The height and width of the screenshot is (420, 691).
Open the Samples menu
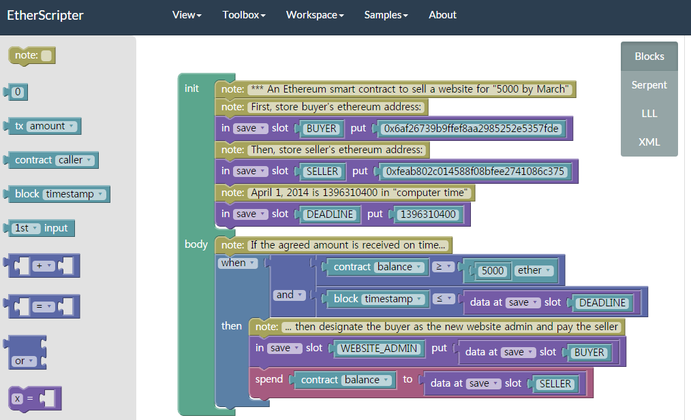[x=386, y=15]
